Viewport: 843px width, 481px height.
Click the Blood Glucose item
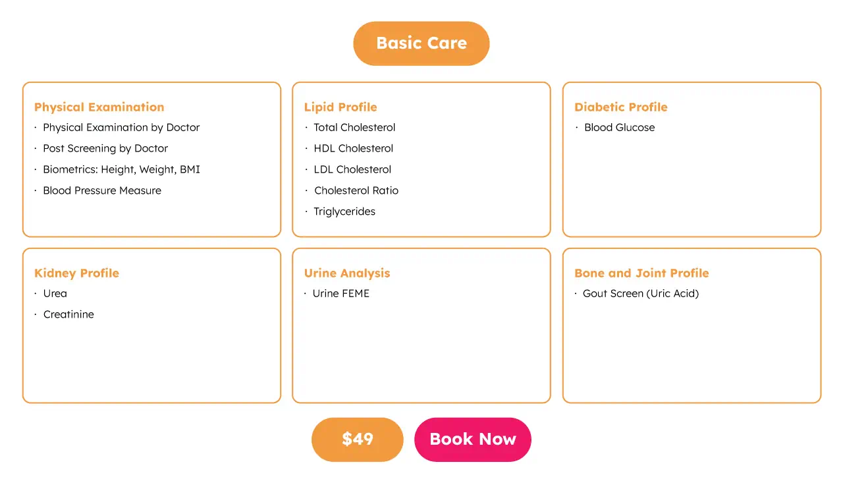619,128
